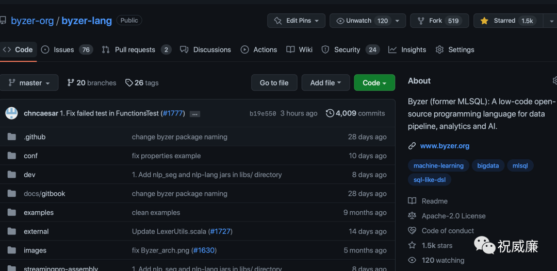The height and width of the screenshot is (271, 557).
Task: Open the www.byzer.org link
Action: [x=445, y=146]
